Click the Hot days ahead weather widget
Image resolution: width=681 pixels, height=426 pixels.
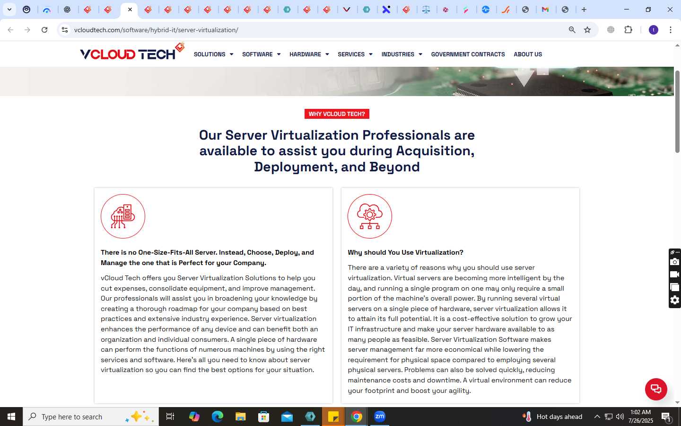(x=552, y=417)
